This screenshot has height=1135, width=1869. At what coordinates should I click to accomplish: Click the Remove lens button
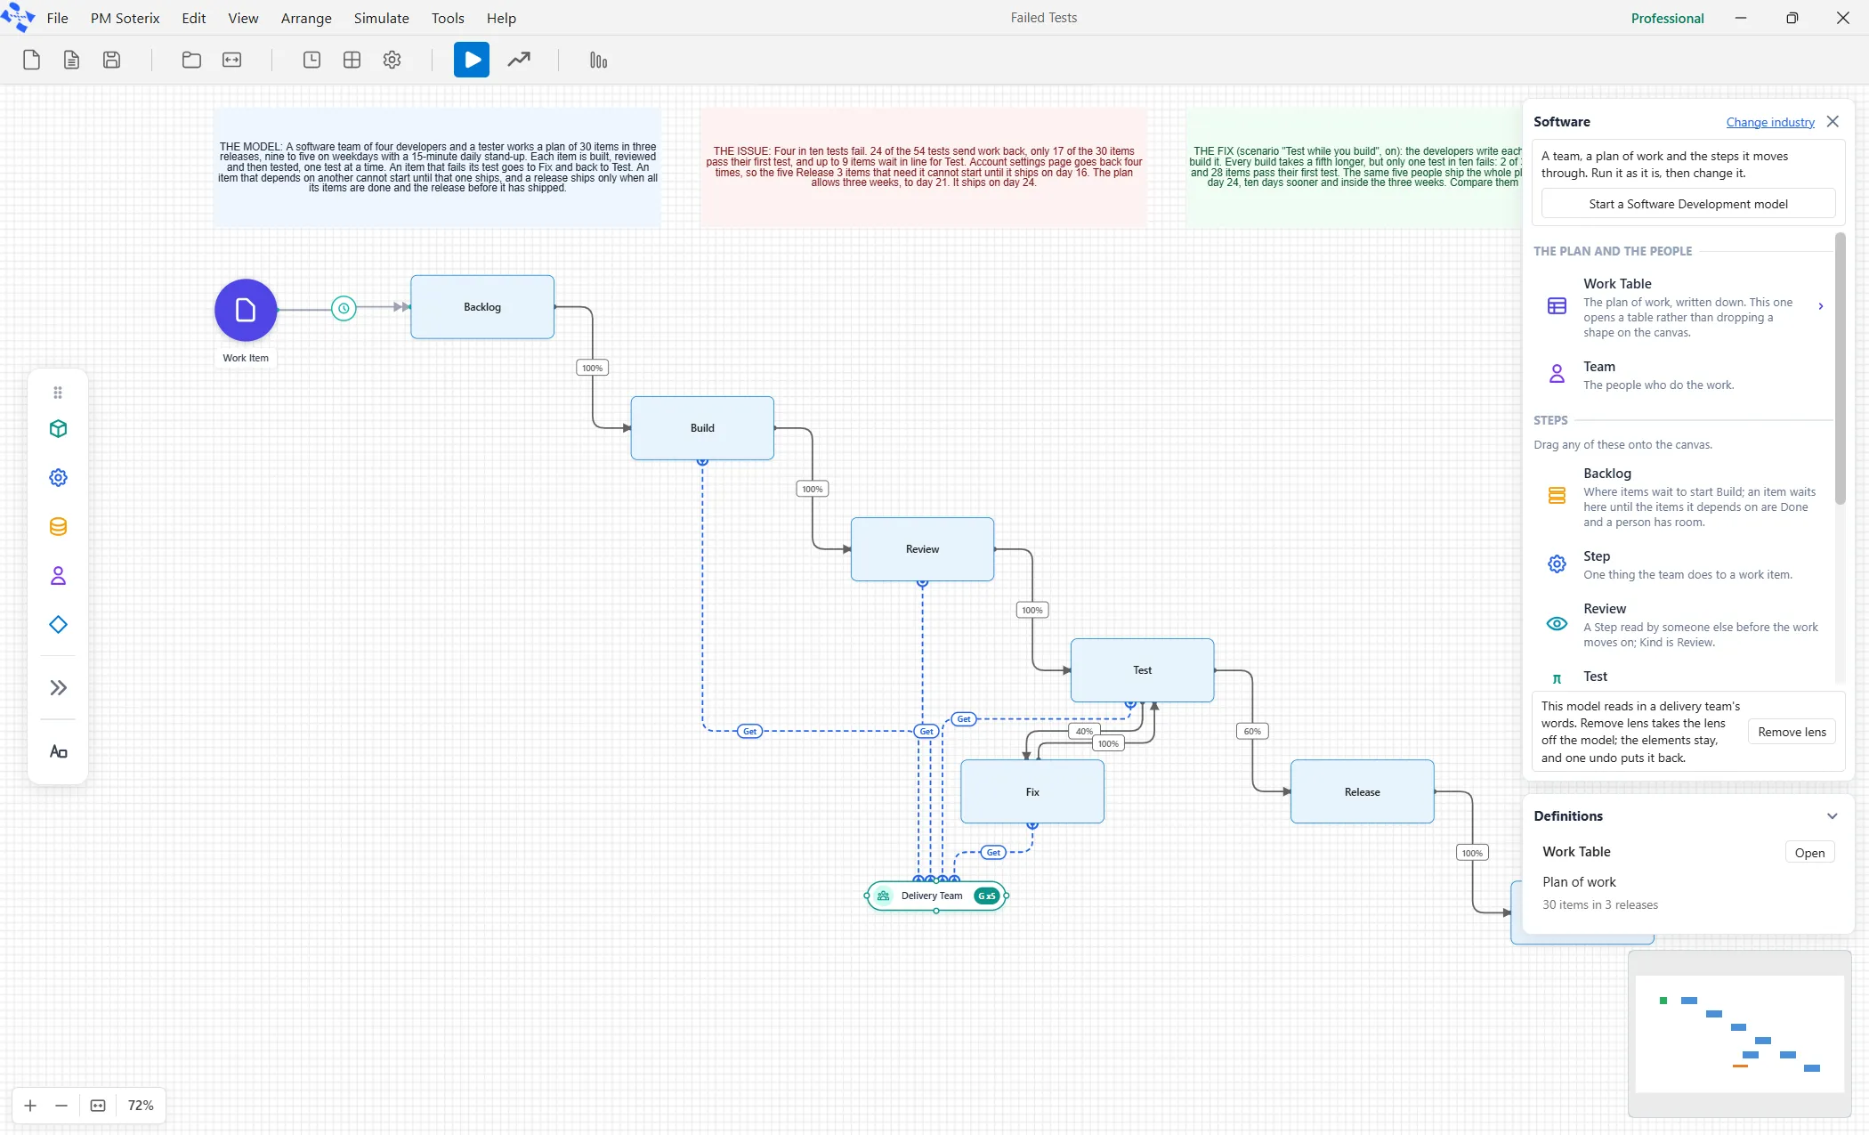[x=1792, y=732]
